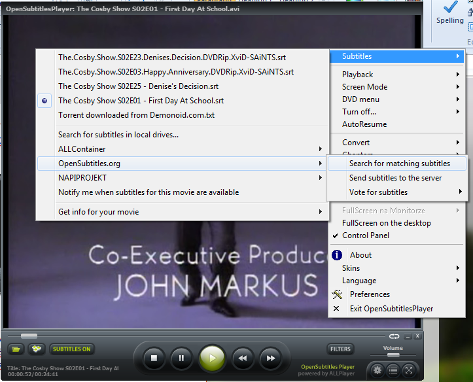Click the Title: The Cosby Show text
The height and width of the screenshot is (382, 473).
tap(63, 368)
